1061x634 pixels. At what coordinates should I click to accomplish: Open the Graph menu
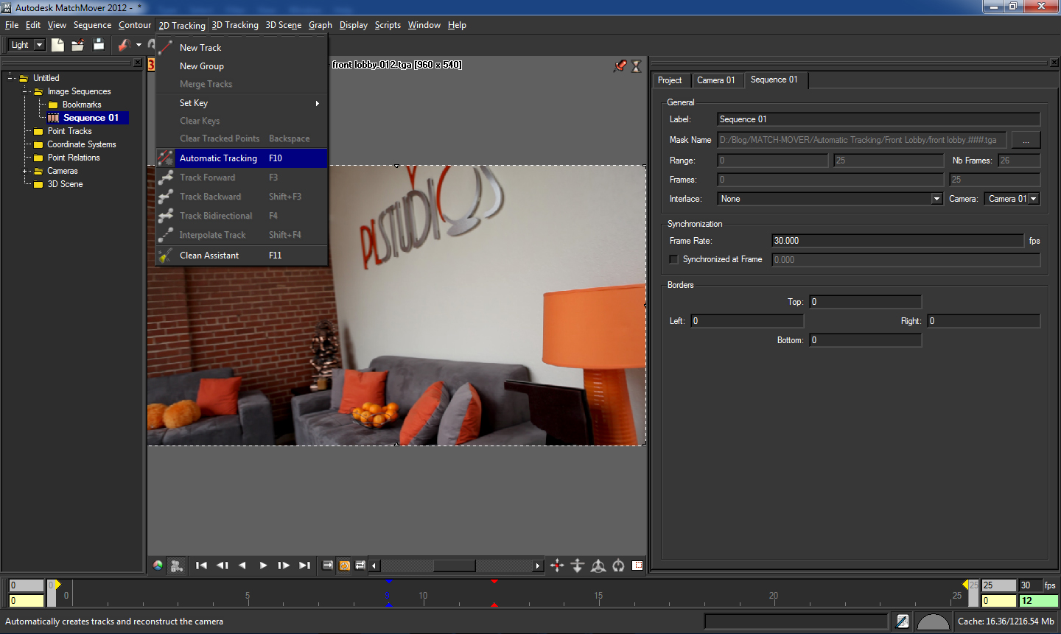click(321, 25)
